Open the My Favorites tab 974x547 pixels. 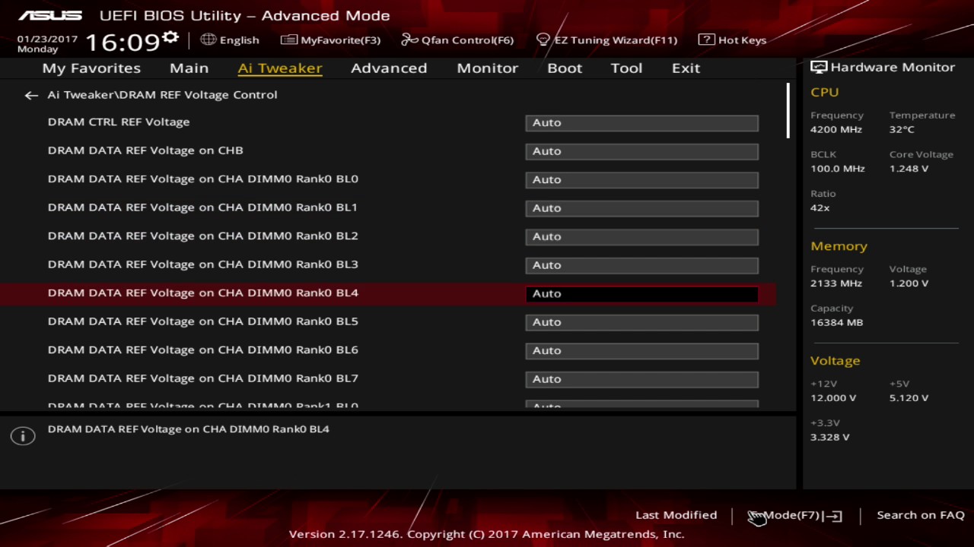91,68
